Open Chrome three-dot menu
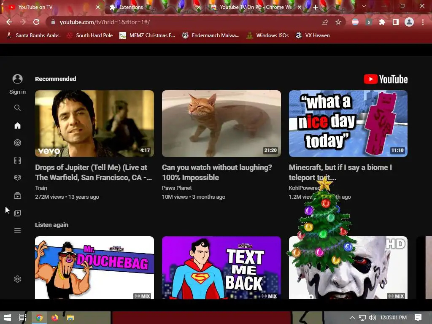Image resolution: width=432 pixels, height=324 pixels. [423, 22]
